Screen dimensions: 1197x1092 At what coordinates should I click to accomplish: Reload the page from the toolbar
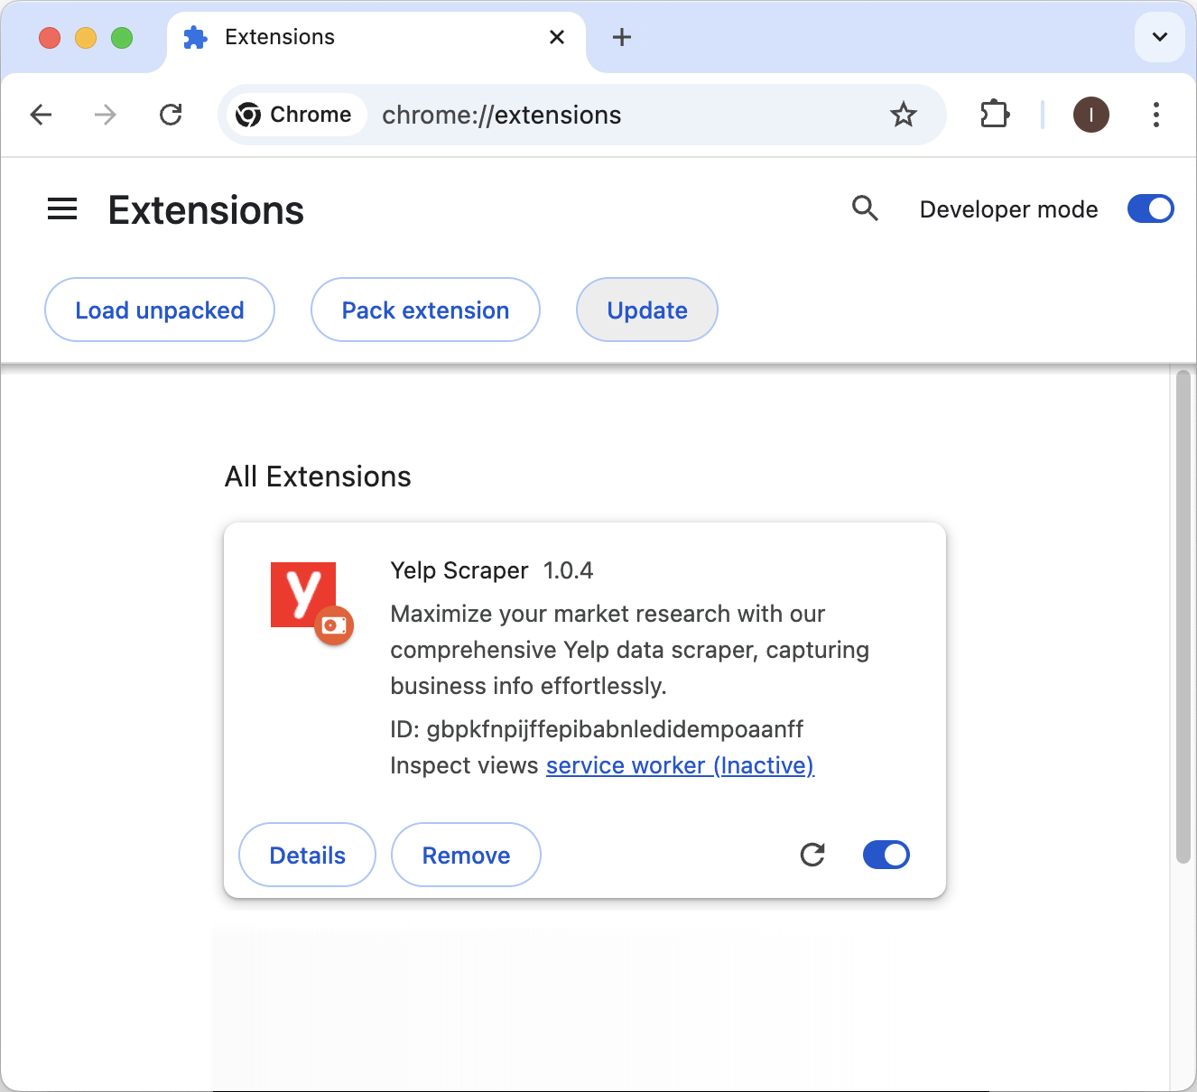[x=171, y=115]
